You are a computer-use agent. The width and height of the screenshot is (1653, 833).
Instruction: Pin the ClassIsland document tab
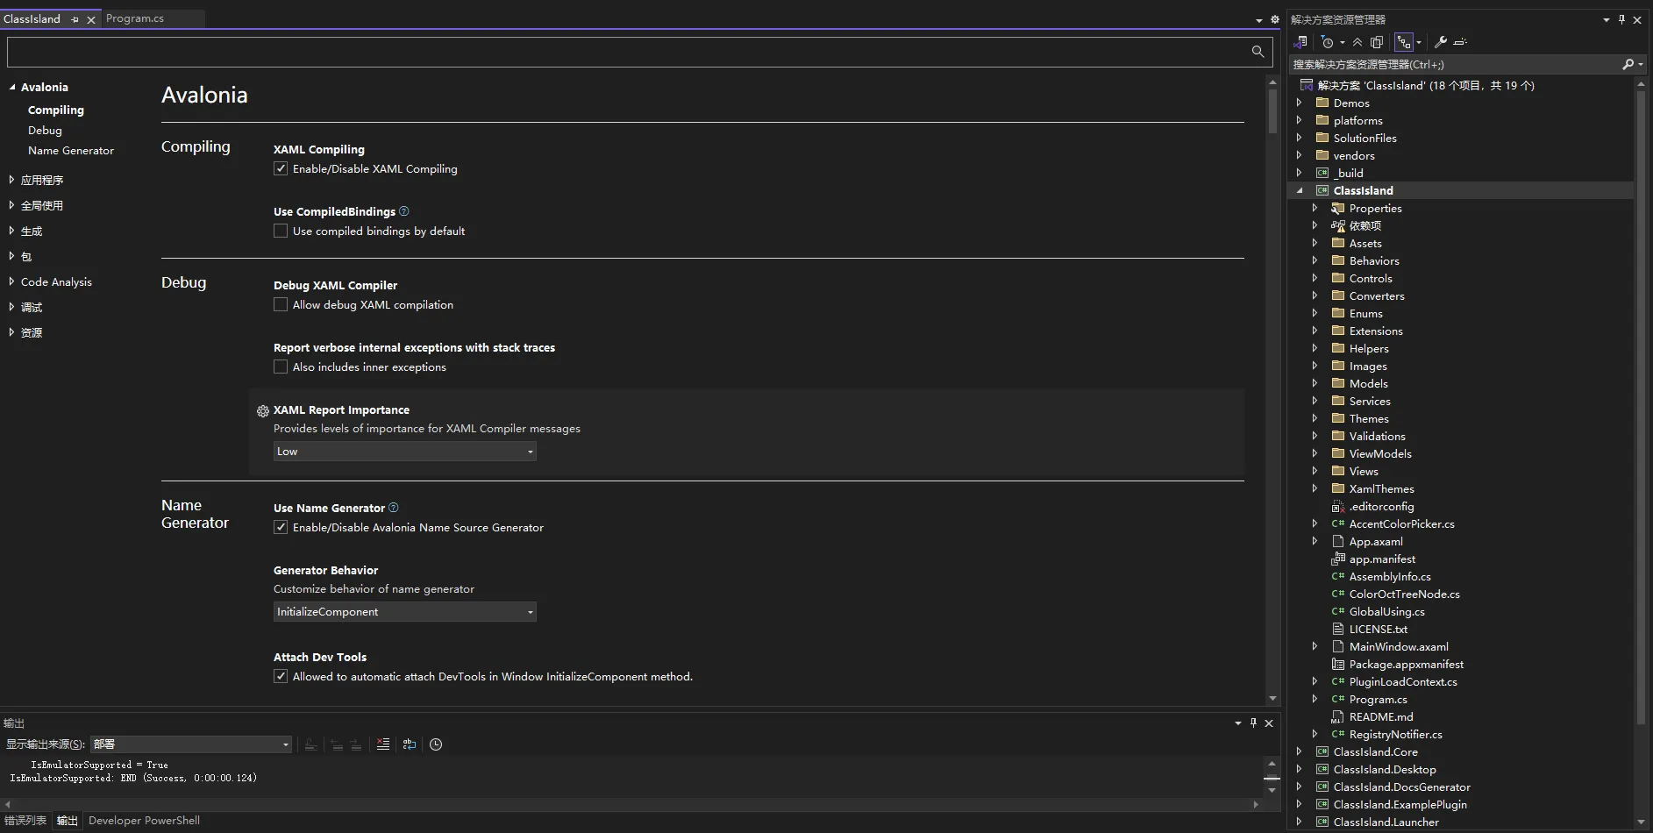click(x=75, y=19)
